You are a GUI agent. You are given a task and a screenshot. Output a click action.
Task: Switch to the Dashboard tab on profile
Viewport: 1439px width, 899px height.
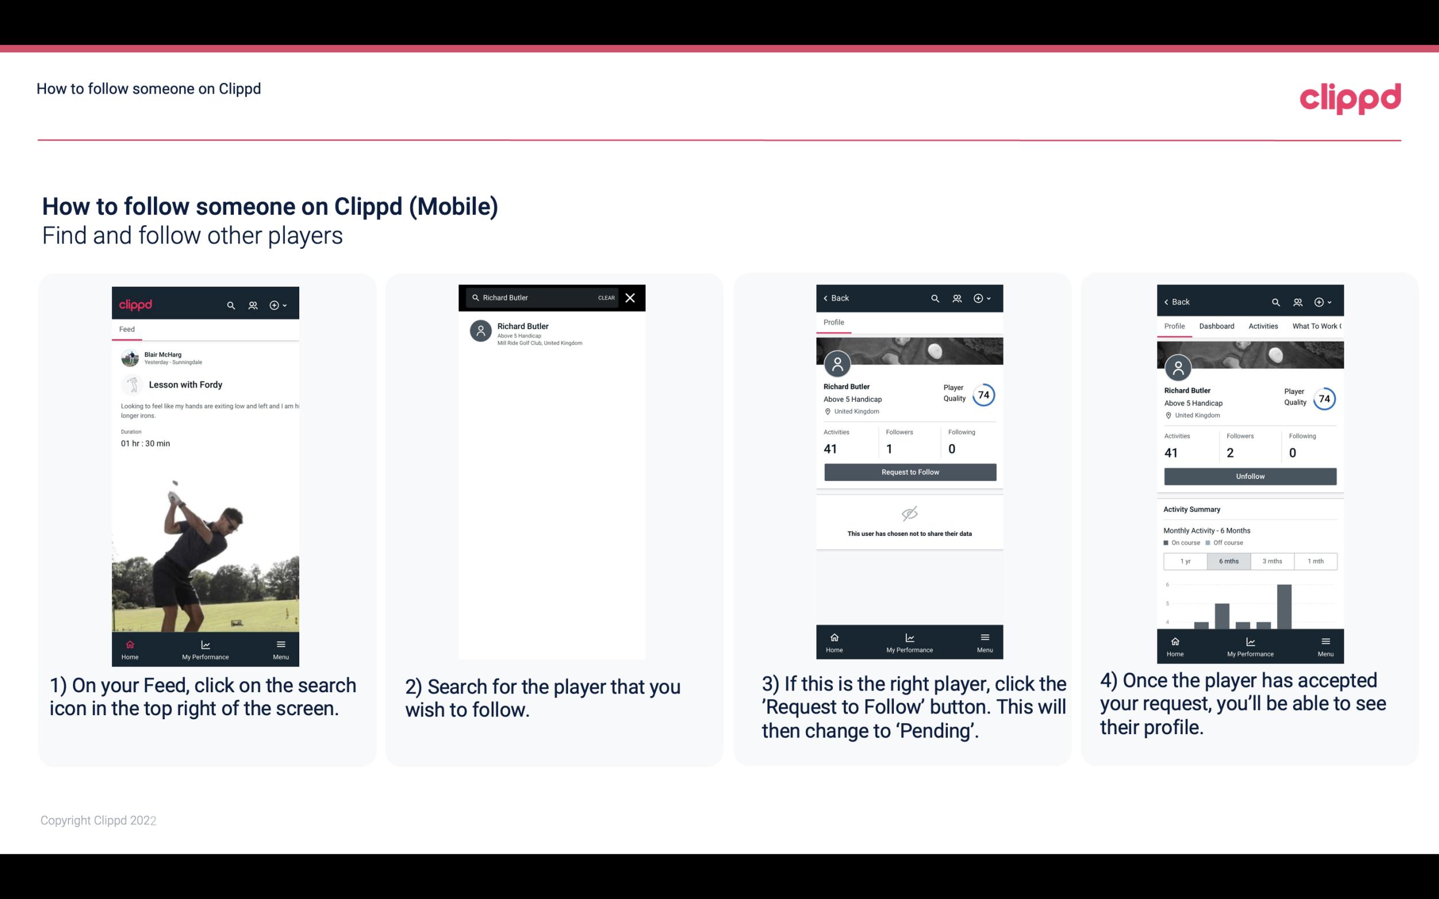1217,326
